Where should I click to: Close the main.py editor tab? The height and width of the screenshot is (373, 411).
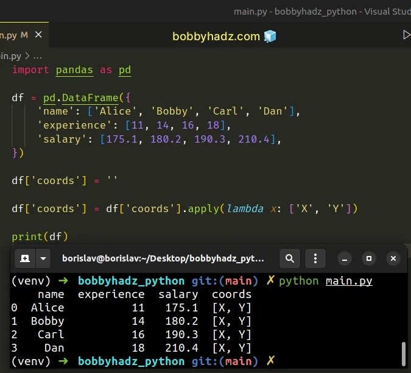(x=38, y=35)
